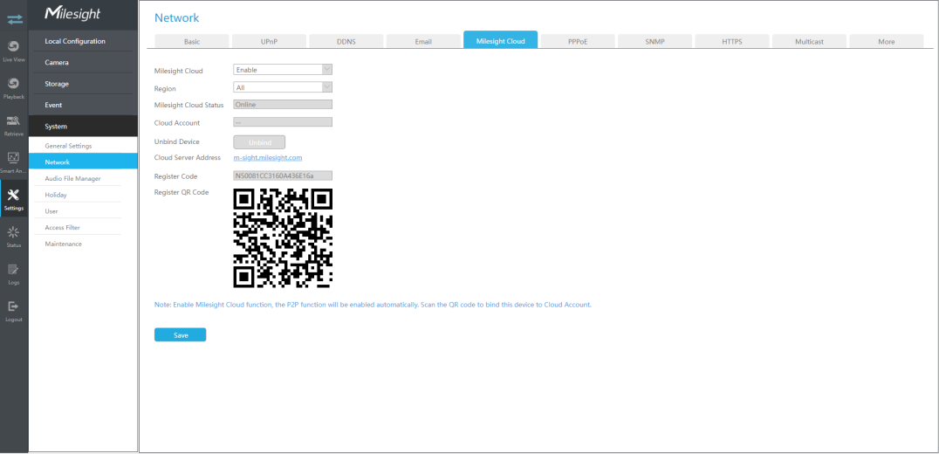Switch to the HTTPS tab
939x454 pixels.
click(732, 41)
